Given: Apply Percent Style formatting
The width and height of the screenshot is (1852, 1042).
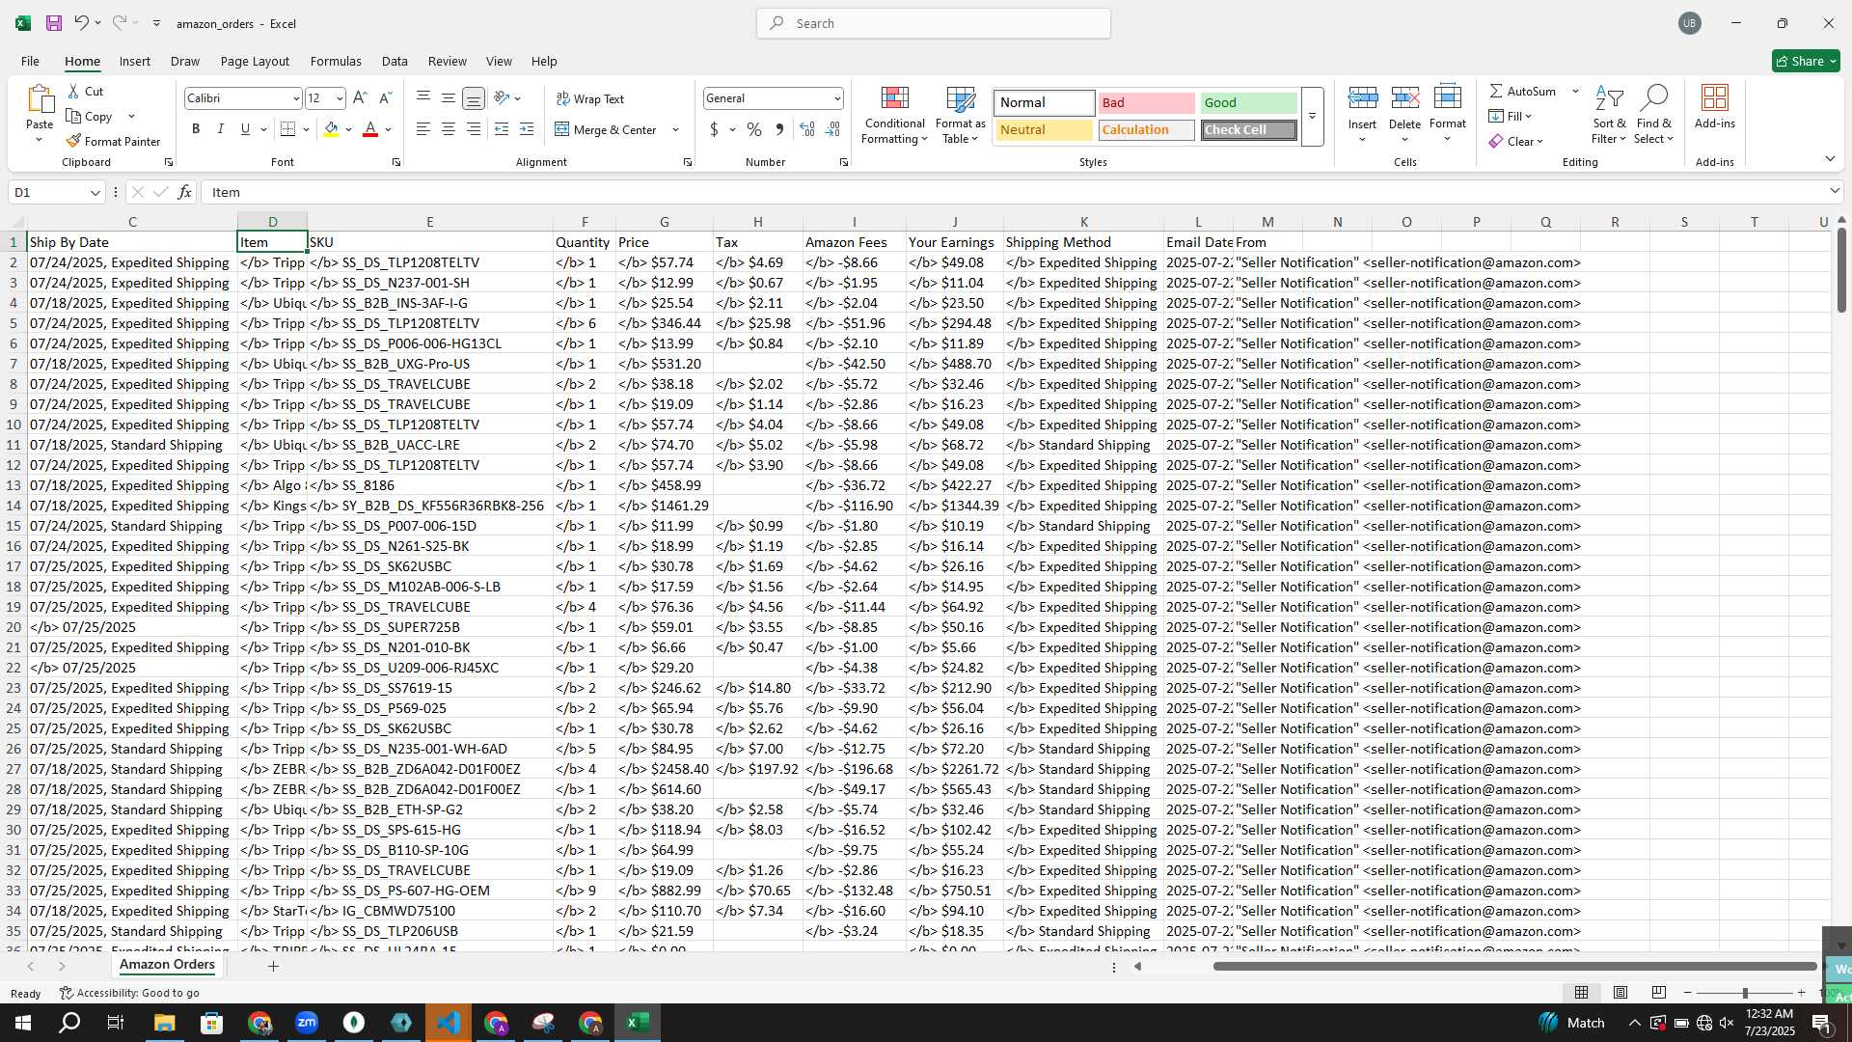Looking at the screenshot, I should pos(754,129).
